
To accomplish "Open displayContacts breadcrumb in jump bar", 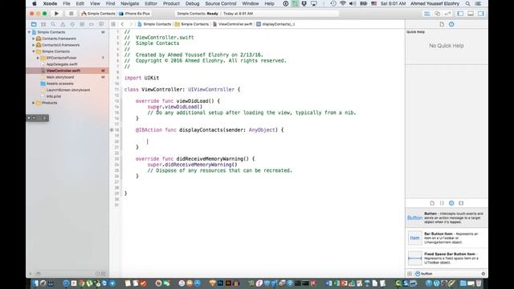I will (275, 24).
